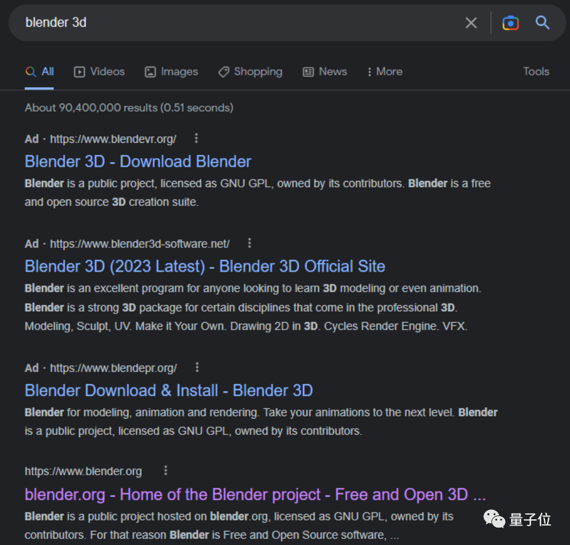The image size is (570, 545).
Task: Click the https://www.blendevr.org/ ad URL
Action: [x=113, y=139]
